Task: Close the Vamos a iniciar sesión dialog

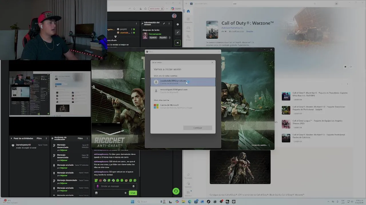Action: (x=212, y=62)
